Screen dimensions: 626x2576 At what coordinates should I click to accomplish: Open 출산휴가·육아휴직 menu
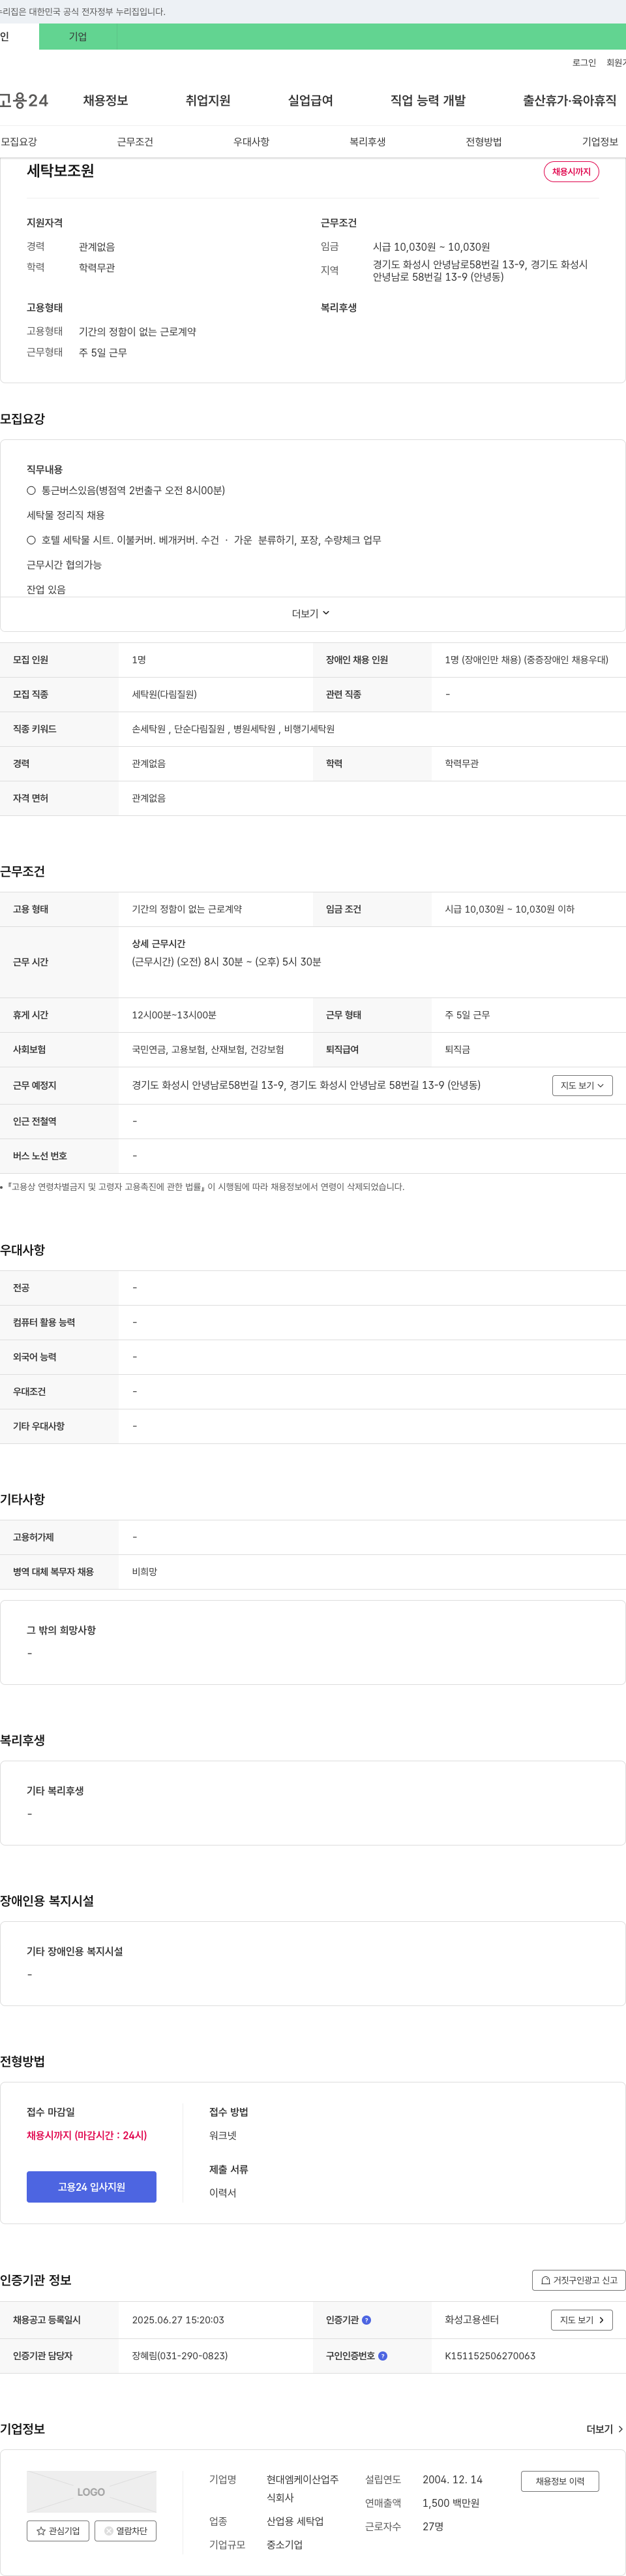(569, 100)
